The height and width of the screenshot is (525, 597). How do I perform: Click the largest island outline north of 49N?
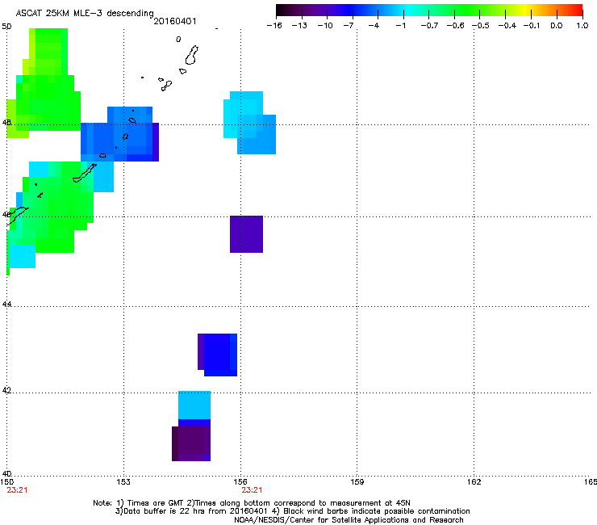click(x=191, y=55)
